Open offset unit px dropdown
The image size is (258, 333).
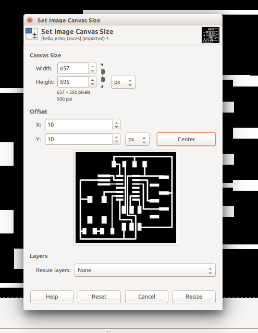137,139
